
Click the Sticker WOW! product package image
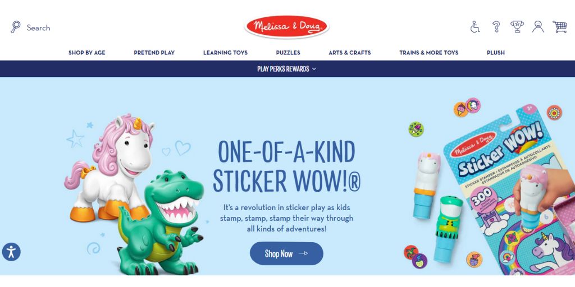coord(508,191)
